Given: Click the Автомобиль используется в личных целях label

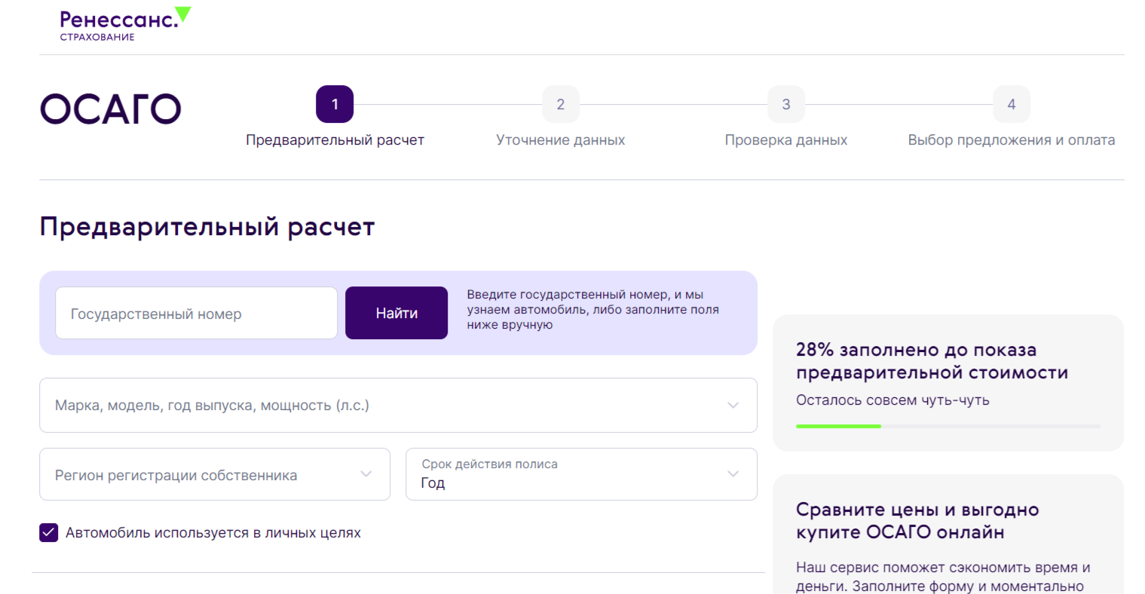Looking at the screenshot, I should click(213, 533).
